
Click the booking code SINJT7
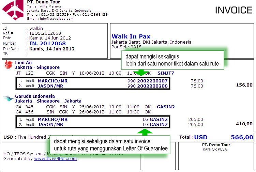click(166, 73)
